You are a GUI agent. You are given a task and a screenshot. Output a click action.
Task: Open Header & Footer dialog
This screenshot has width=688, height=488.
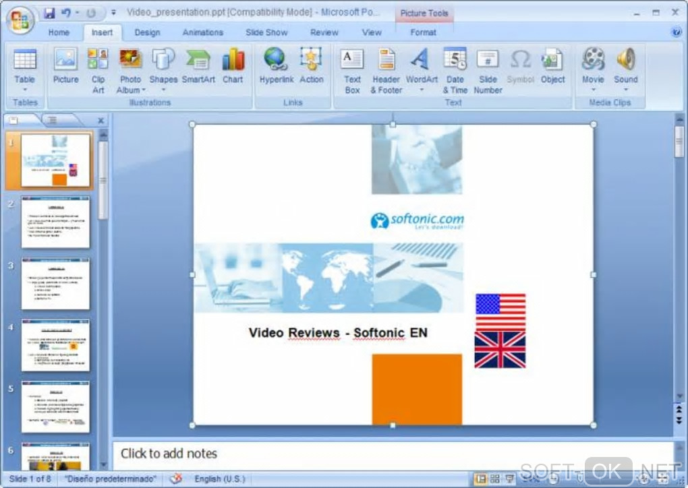click(386, 71)
